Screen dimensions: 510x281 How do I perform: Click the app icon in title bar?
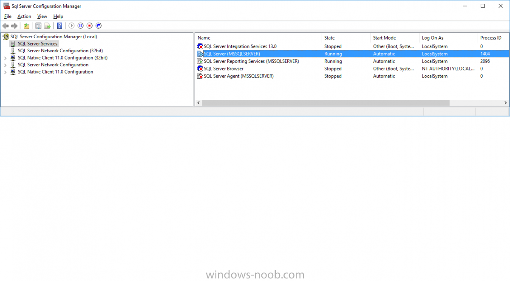click(x=6, y=6)
